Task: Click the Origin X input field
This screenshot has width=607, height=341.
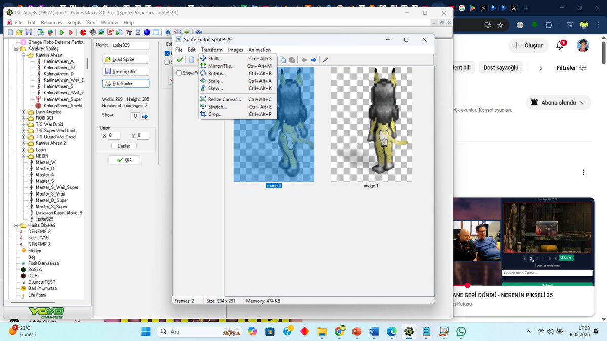Action: [x=114, y=135]
